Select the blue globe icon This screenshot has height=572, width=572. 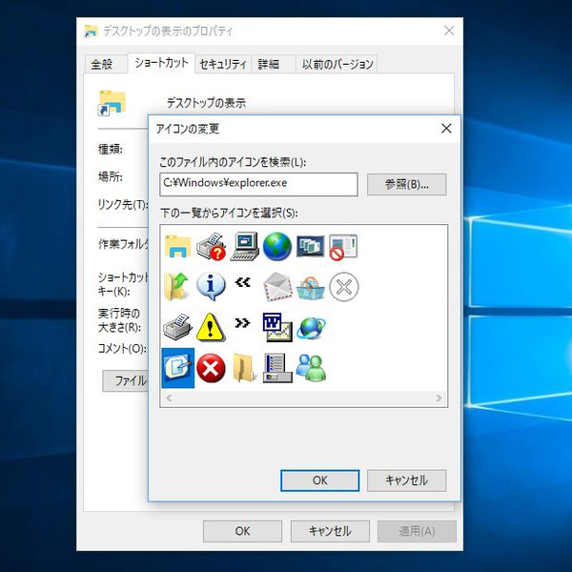277,247
